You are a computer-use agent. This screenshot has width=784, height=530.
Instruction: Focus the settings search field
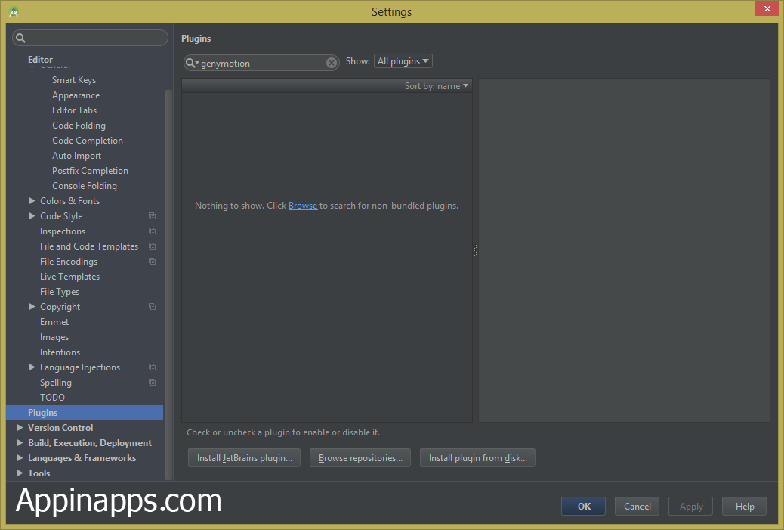tap(91, 38)
